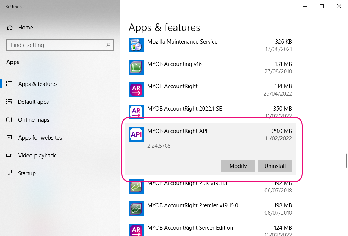
Task: Click the MYOB AccountRight Server Edition icon
Action: [x=136, y=230]
